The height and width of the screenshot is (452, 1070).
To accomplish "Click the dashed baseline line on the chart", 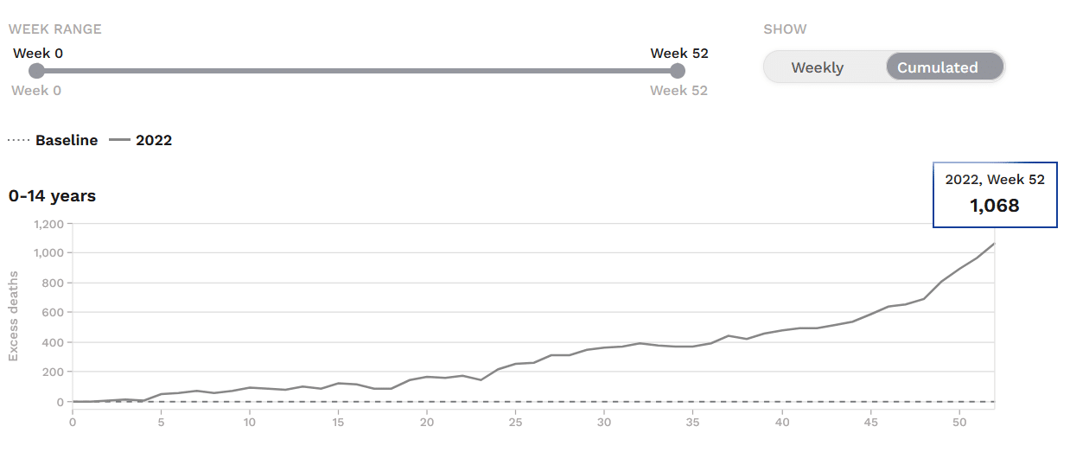I will (x=533, y=402).
